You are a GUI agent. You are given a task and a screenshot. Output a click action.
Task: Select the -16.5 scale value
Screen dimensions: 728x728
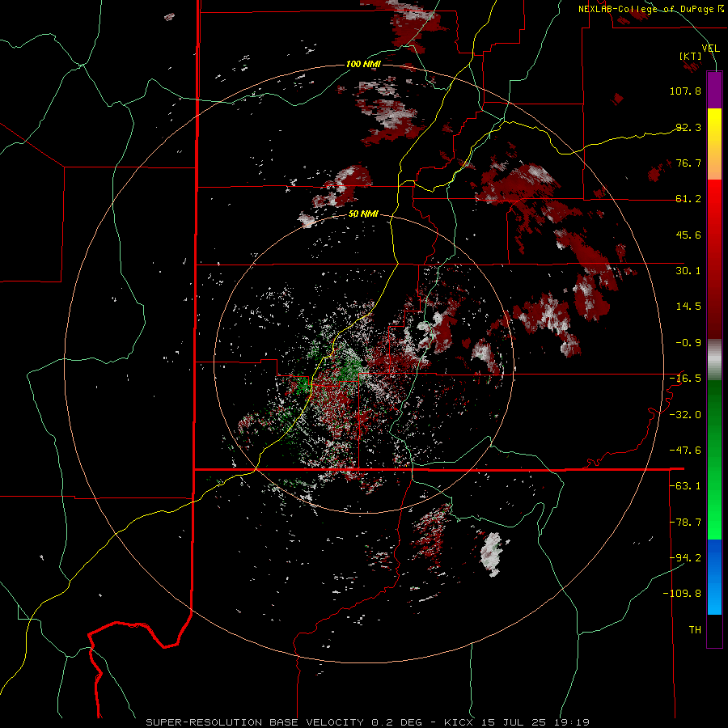point(685,379)
